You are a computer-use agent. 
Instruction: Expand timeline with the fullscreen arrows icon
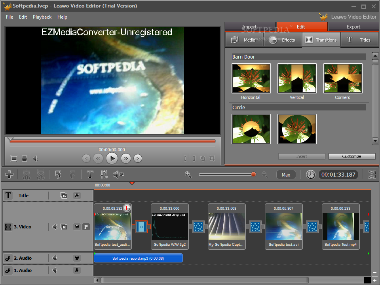(x=372, y=175)
